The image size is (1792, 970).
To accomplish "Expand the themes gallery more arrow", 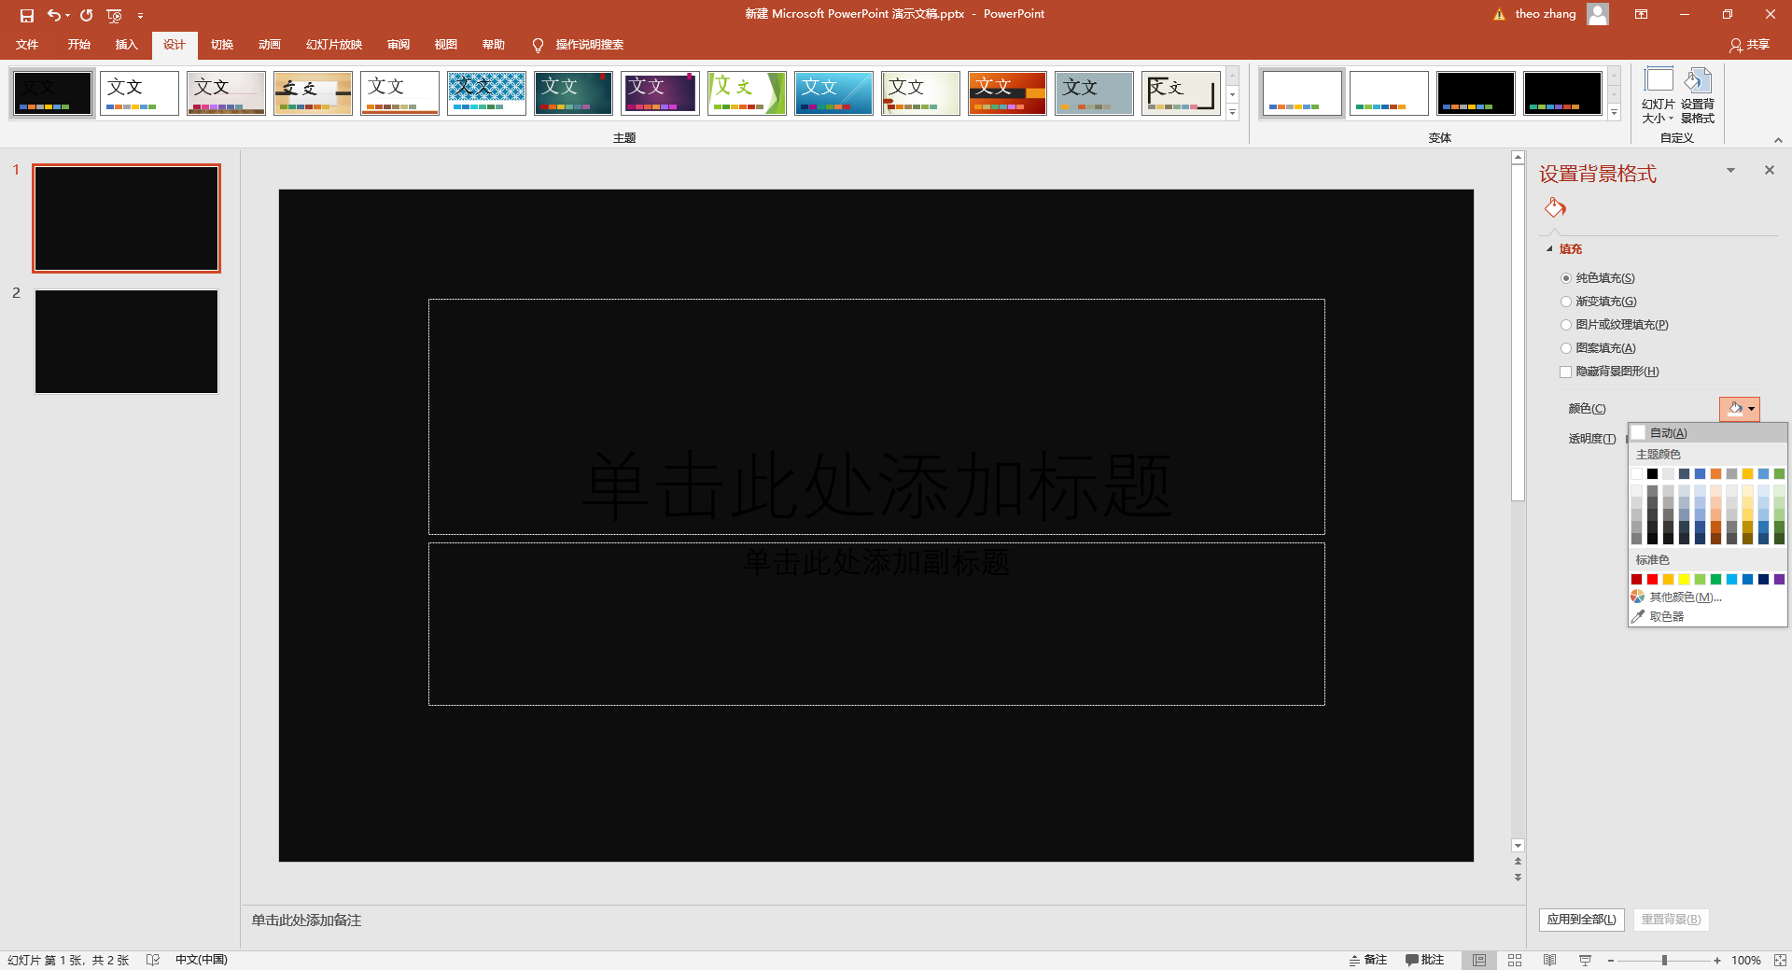I will pos(1232,113).
